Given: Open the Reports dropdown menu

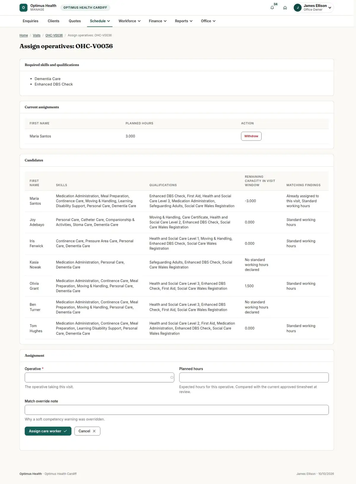Looking at the screenshot, I should (184, 21).
